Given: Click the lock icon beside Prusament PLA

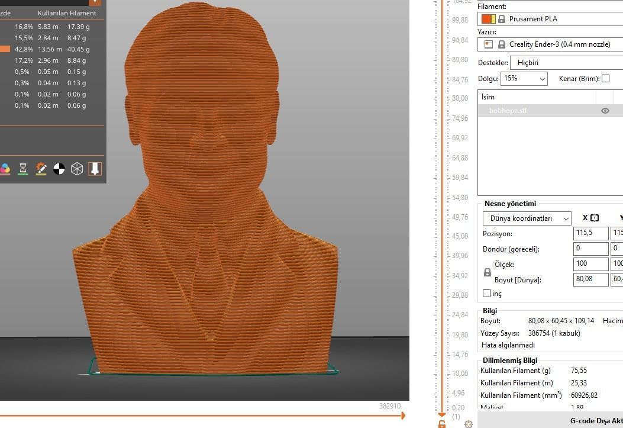Looking at the screenshot, I should click(x=502, y=19).
